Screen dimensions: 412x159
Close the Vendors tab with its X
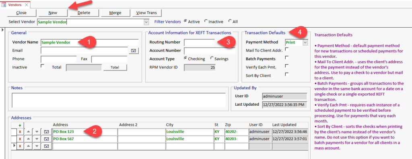pyautogui.click(x=27, y=5)
